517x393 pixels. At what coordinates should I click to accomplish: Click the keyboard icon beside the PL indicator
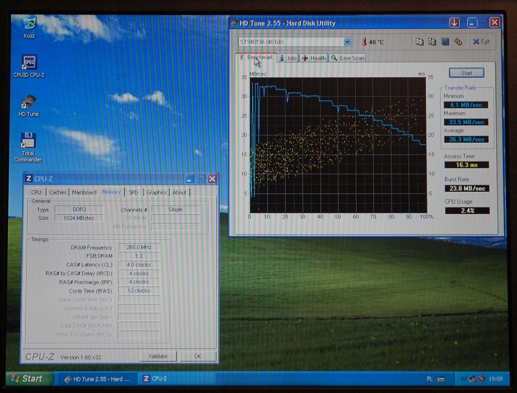click(441, 379)
